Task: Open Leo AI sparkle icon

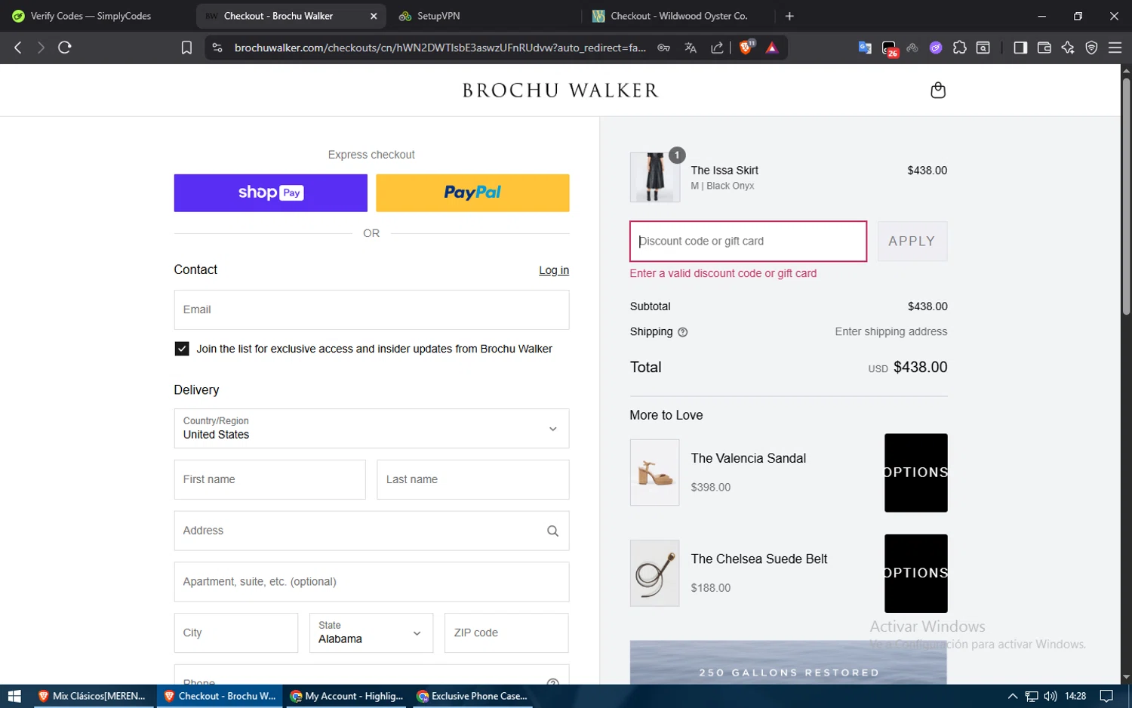Action: coord(1068,48)
